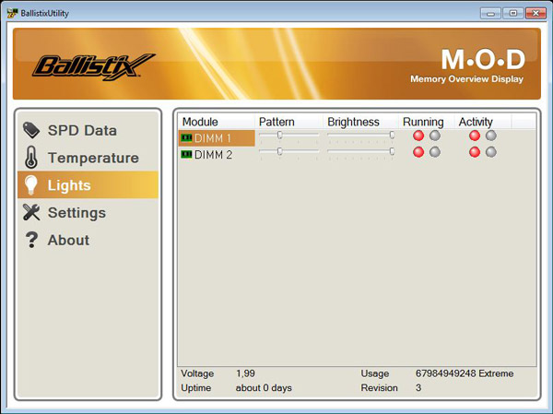The height and width of the screenshot is (414, 553).
Task: Click the M·O·D banner title
Action: click(x=483, y=59)
